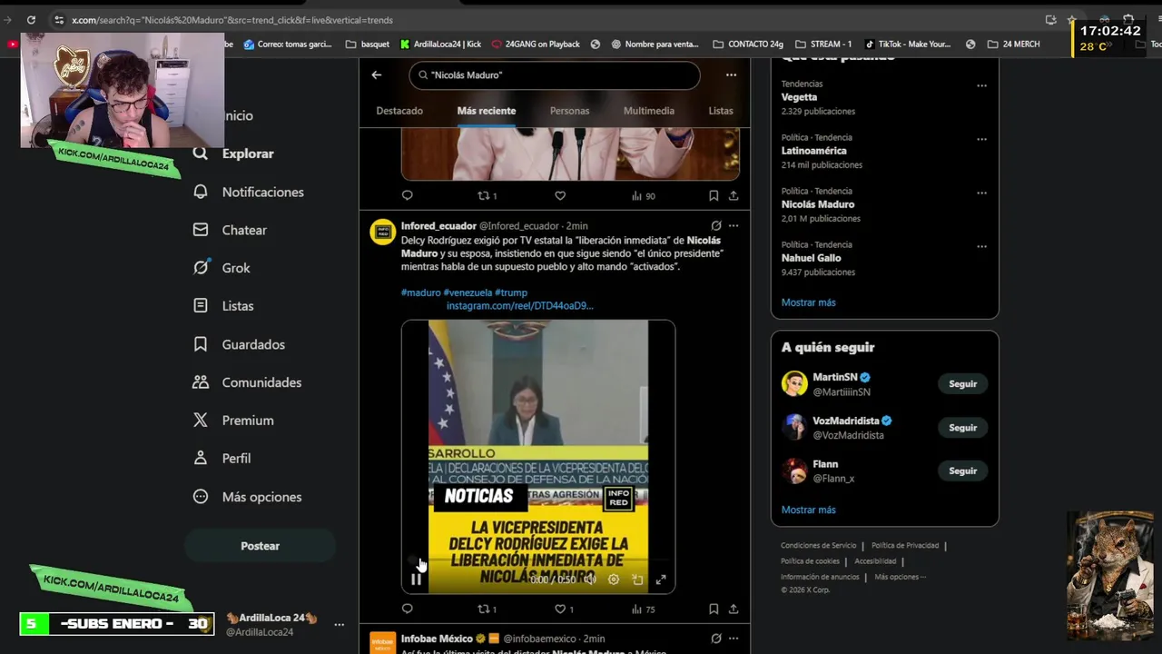Open Guardados bookmarks in the sidebar
The image size is (1162, 654).
click(239, 344)
